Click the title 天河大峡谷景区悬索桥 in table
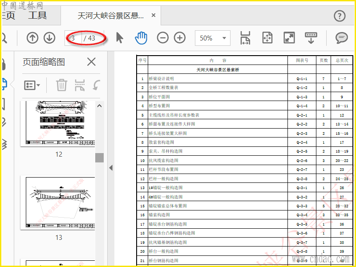This screenshot has height=267, width=356. click(218, 70)
